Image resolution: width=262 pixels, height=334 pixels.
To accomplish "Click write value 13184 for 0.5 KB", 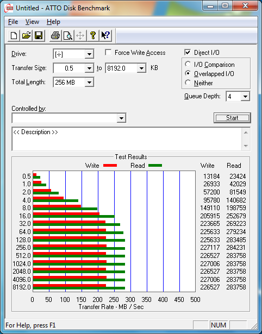I will (x=211, y=177).
